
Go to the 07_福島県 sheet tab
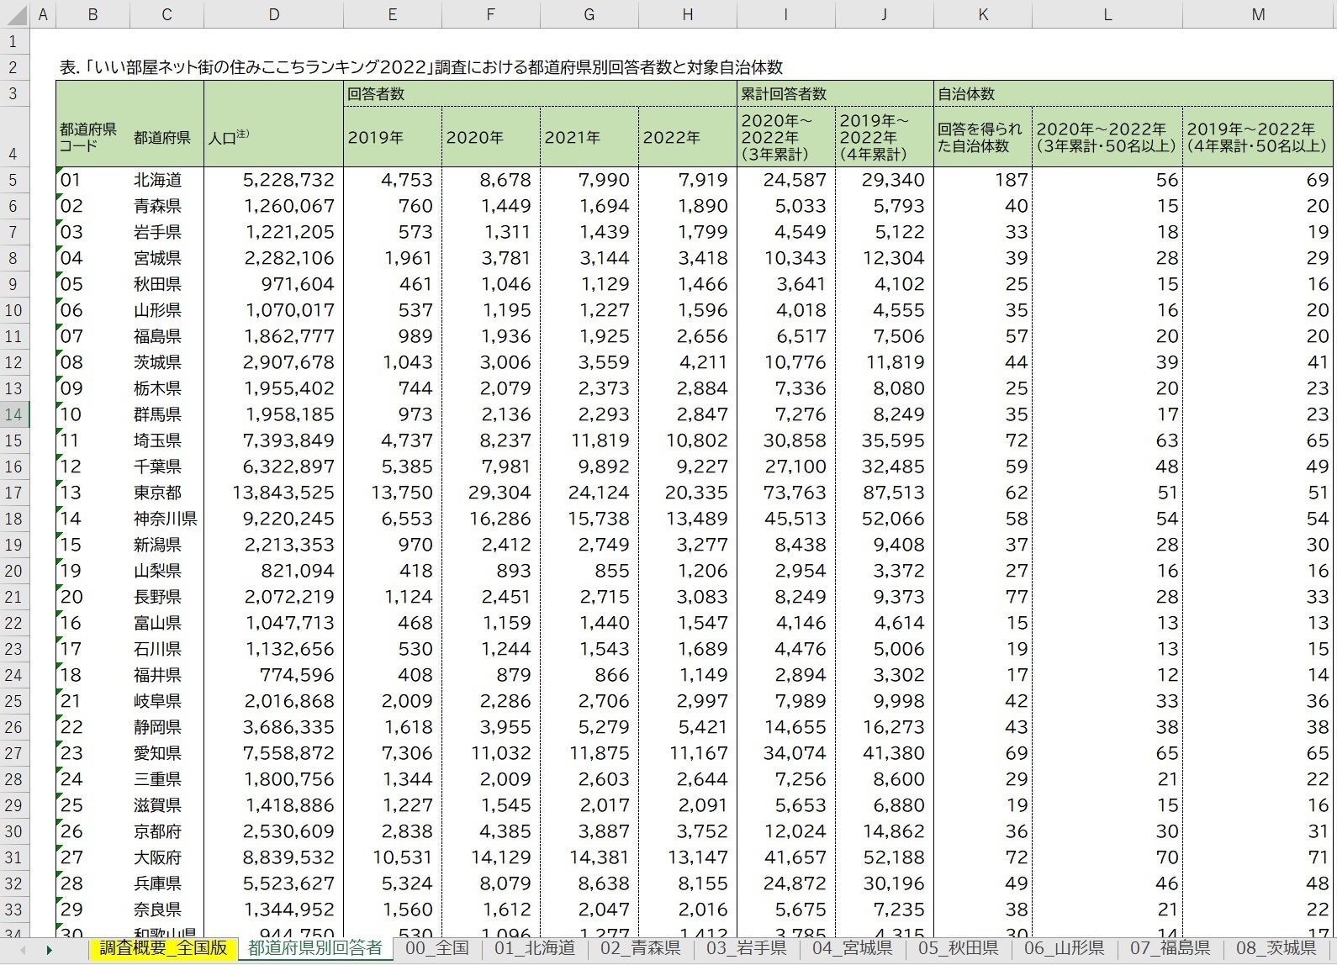coord(1170,948)
